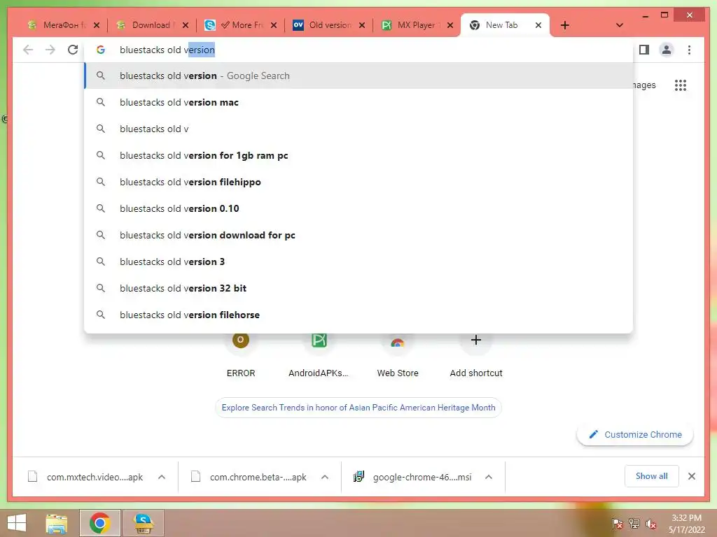Open File Explorer from the taskbar

pyautogui.click(x=57, y=523)
